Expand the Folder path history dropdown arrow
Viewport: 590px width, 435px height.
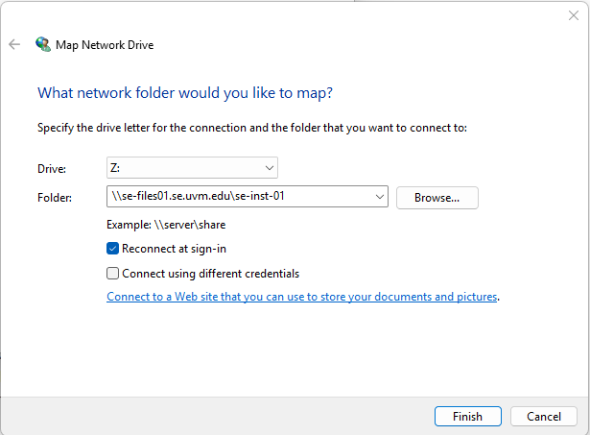(x=380, y=197)
